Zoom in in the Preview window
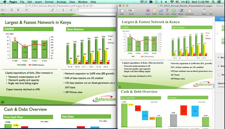The height and width of the screenshot is (129, 225). tap(18, 10)
